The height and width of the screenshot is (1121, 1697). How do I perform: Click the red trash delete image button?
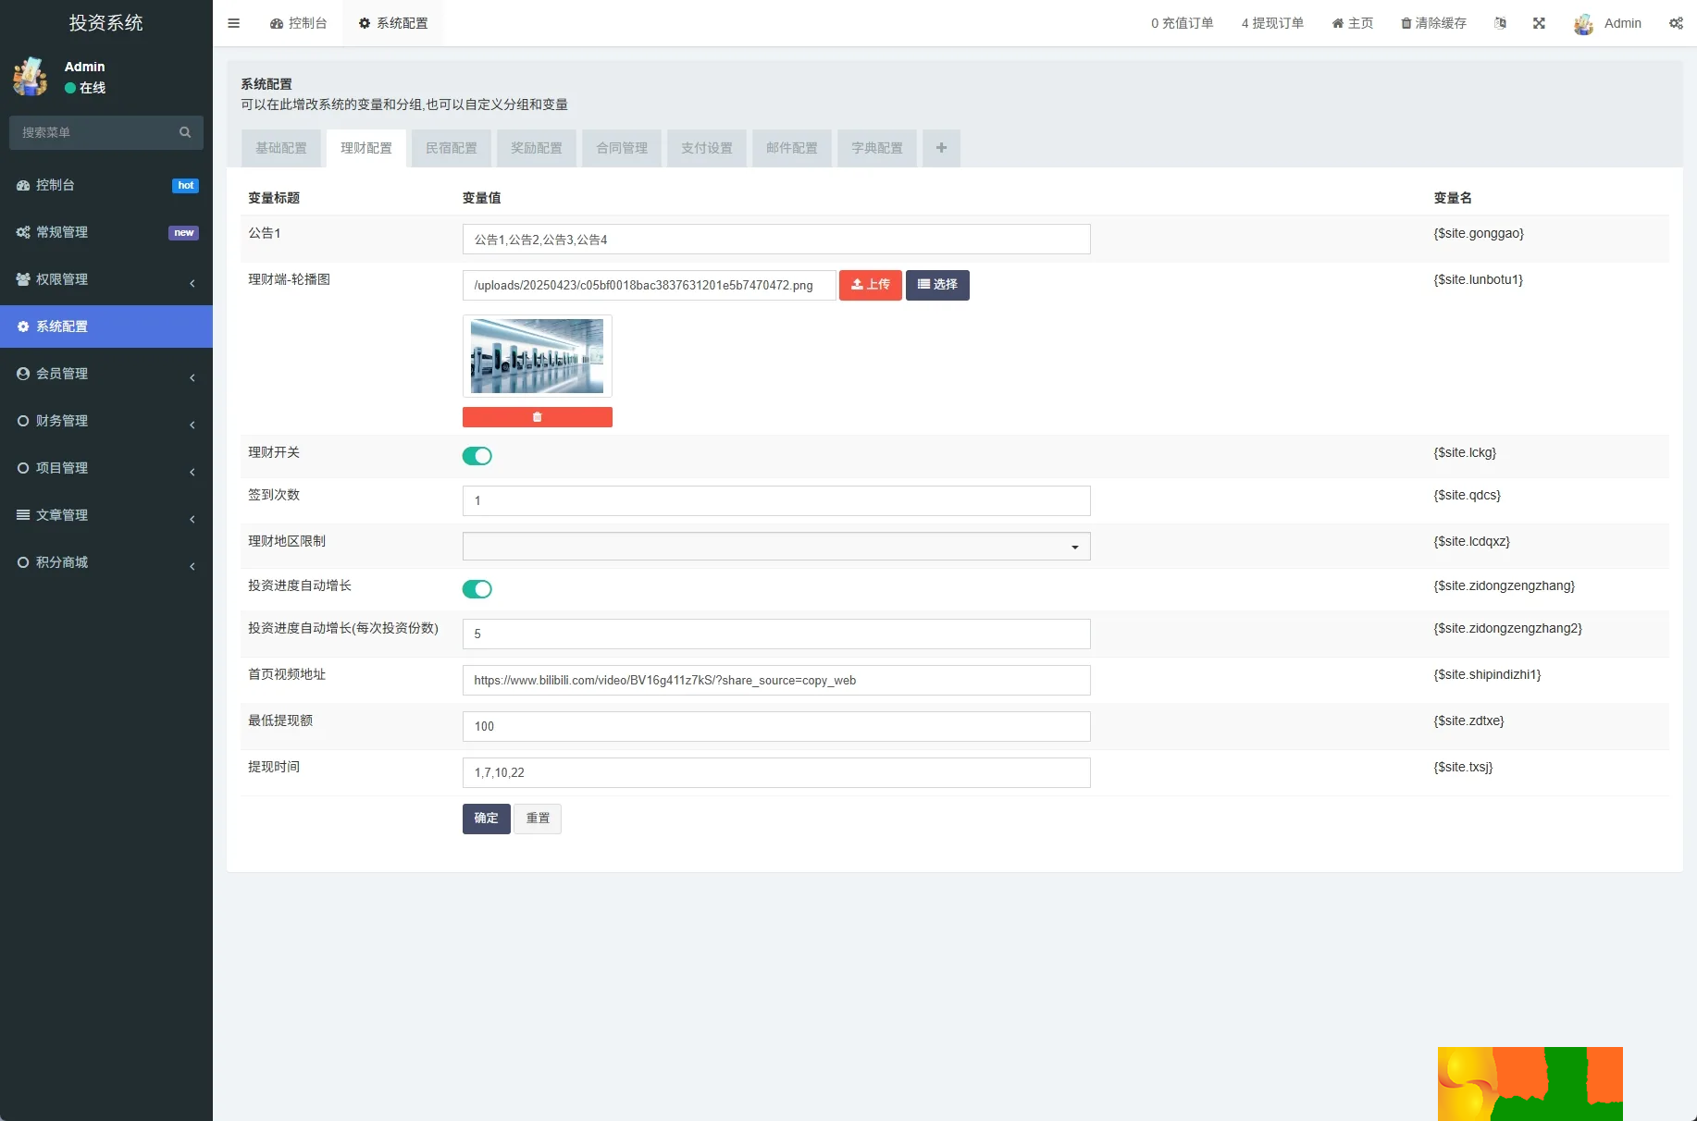click(537, 417)
